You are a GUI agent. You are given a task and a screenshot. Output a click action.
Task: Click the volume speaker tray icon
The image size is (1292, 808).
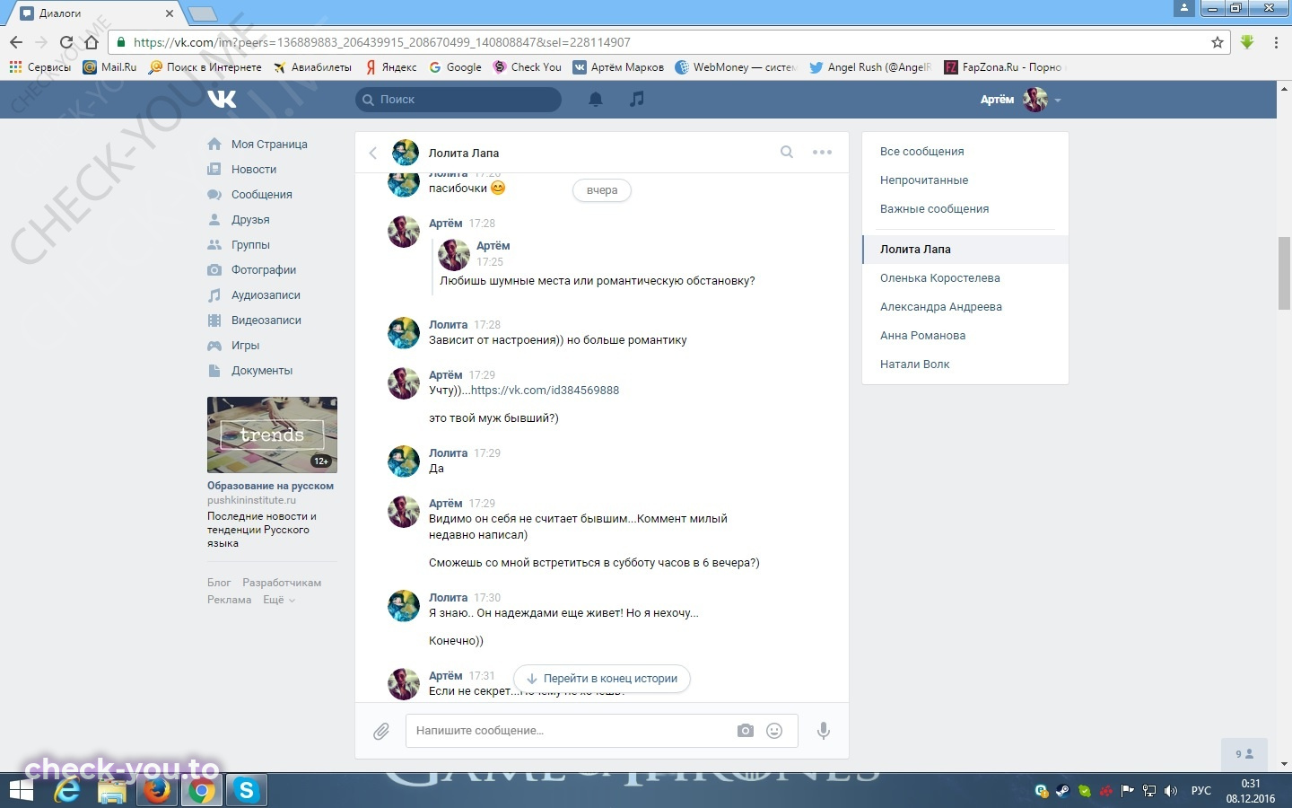(x=1170, y=791)
